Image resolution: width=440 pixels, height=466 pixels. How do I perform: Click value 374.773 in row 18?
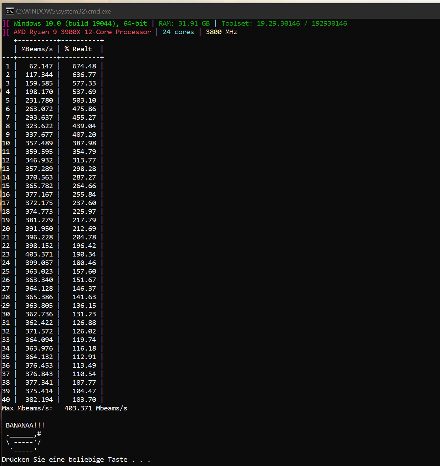pyautogui.click(x=39, y=212)
